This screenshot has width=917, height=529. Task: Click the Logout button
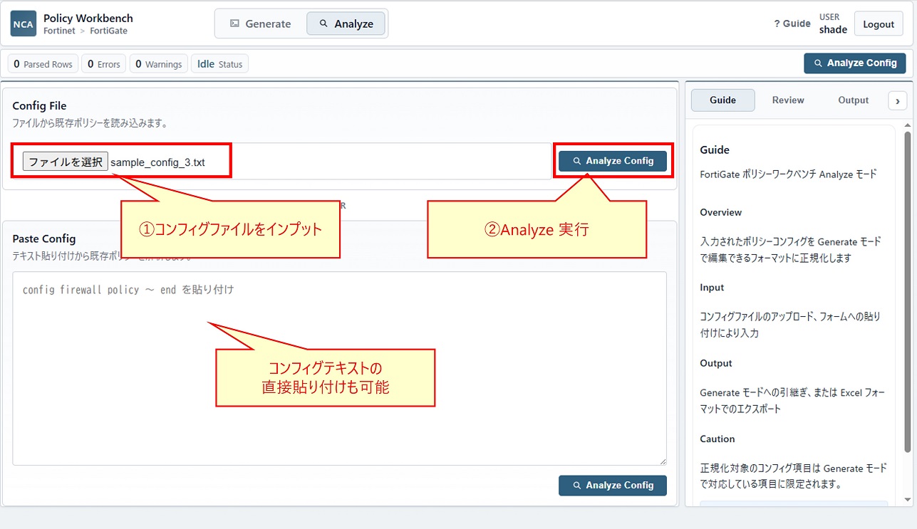coord(879,23)
